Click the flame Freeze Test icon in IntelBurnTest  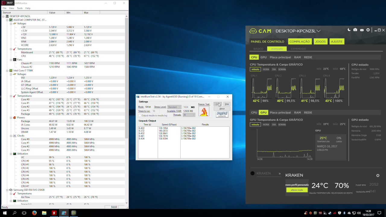[x=204, y=112]
